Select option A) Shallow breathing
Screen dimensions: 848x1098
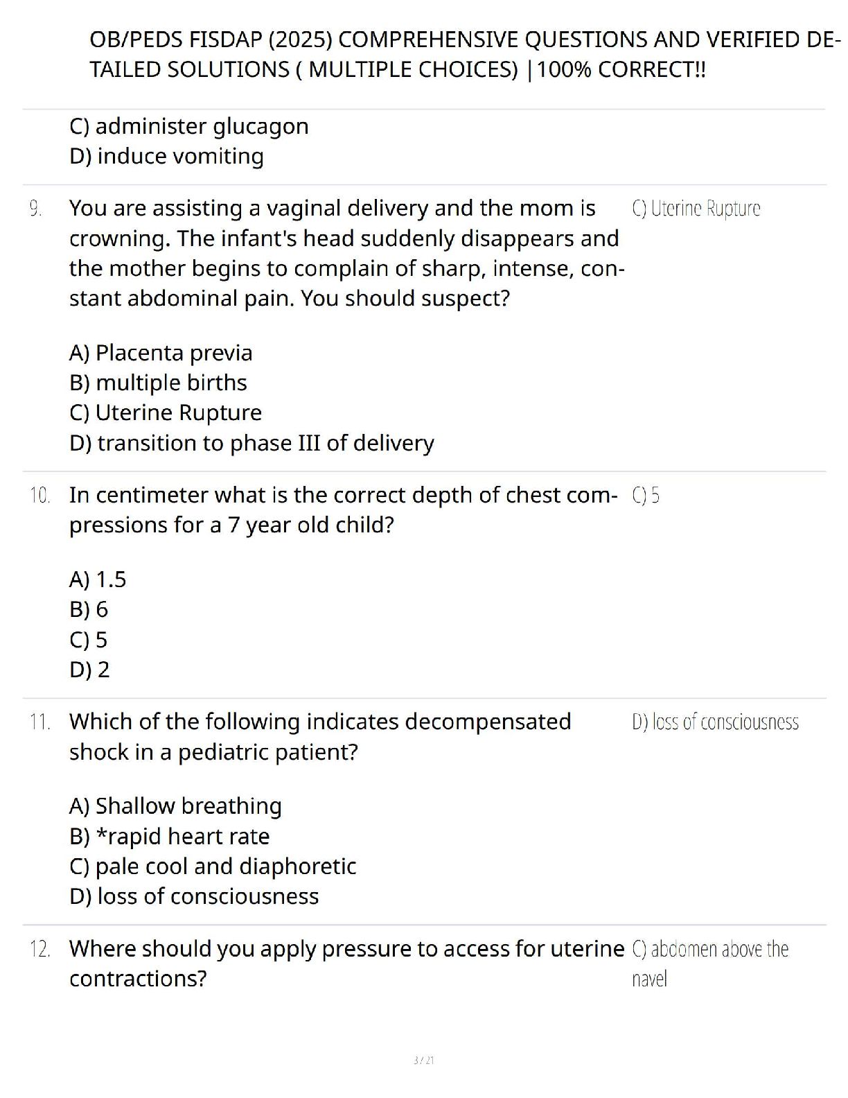(x=175, y=806)
